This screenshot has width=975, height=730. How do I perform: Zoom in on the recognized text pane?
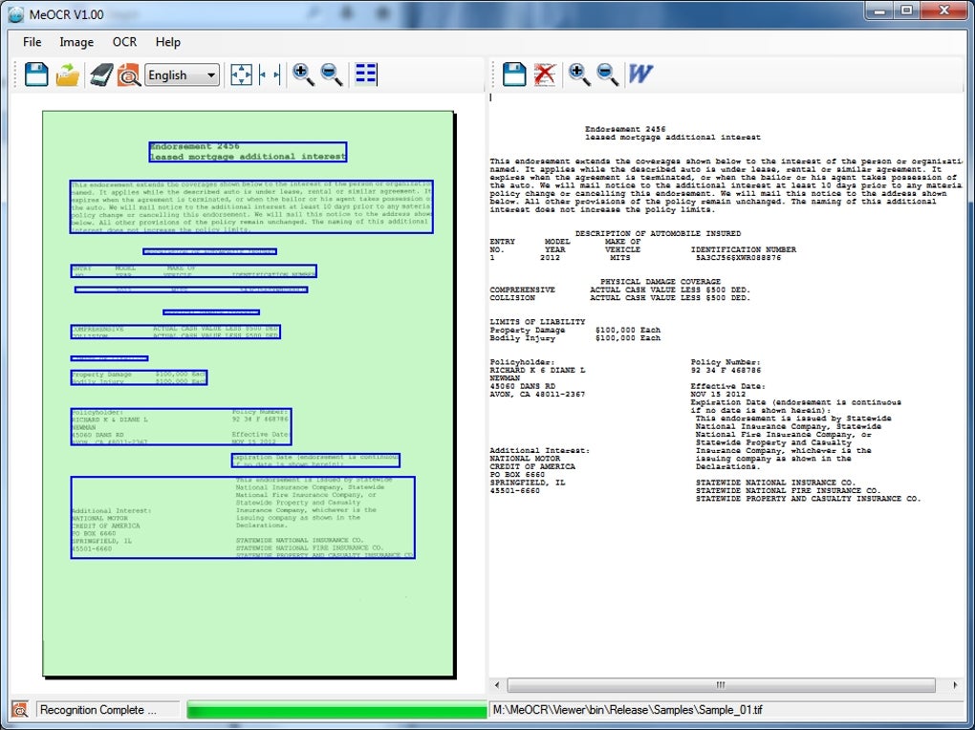coord(579,74)
